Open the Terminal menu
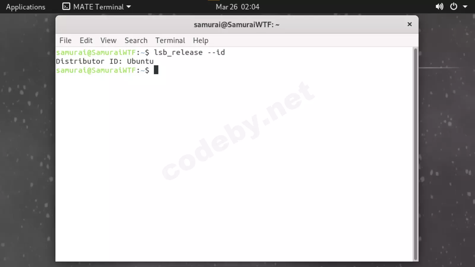Viewport: 475px width, 267px height. [x=170, y=40]
